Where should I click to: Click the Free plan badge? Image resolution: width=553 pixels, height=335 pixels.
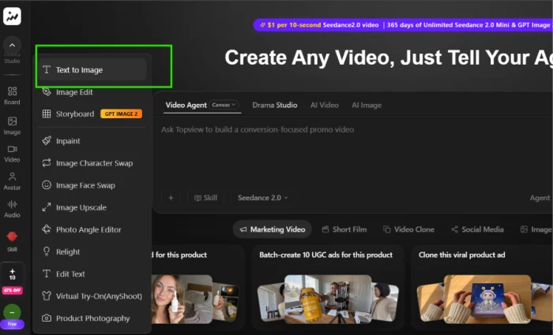point(13,324)
